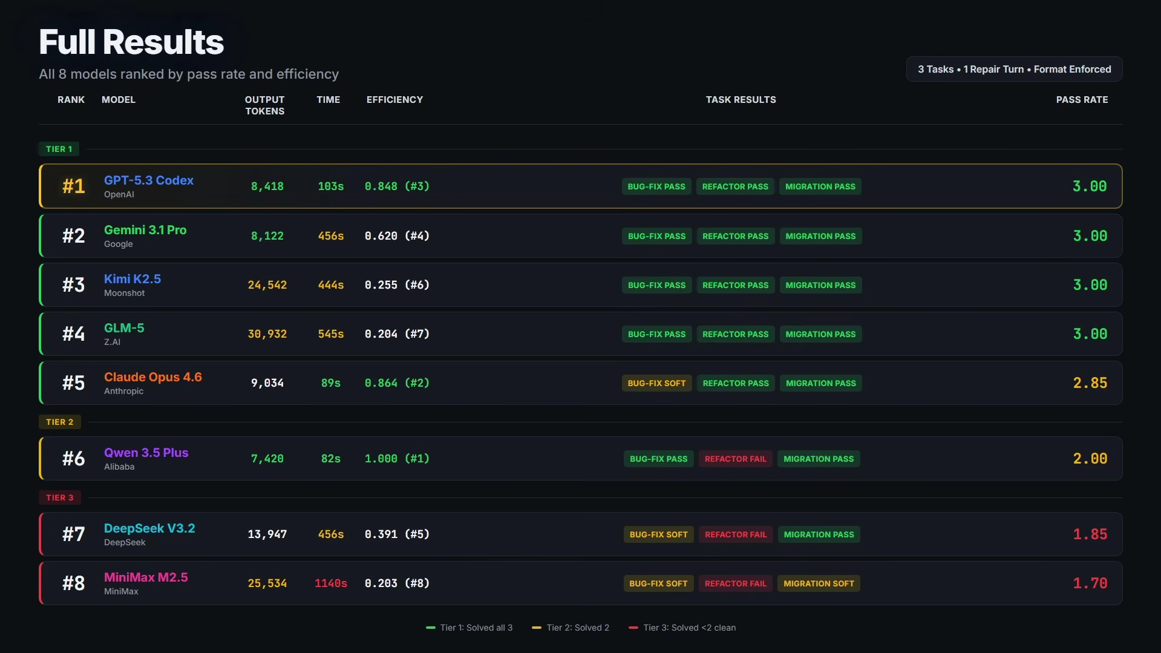Click the Claude Opus 4.6 model name
The width and height of the screenshot is (1161, 653).
pos(152,377)
